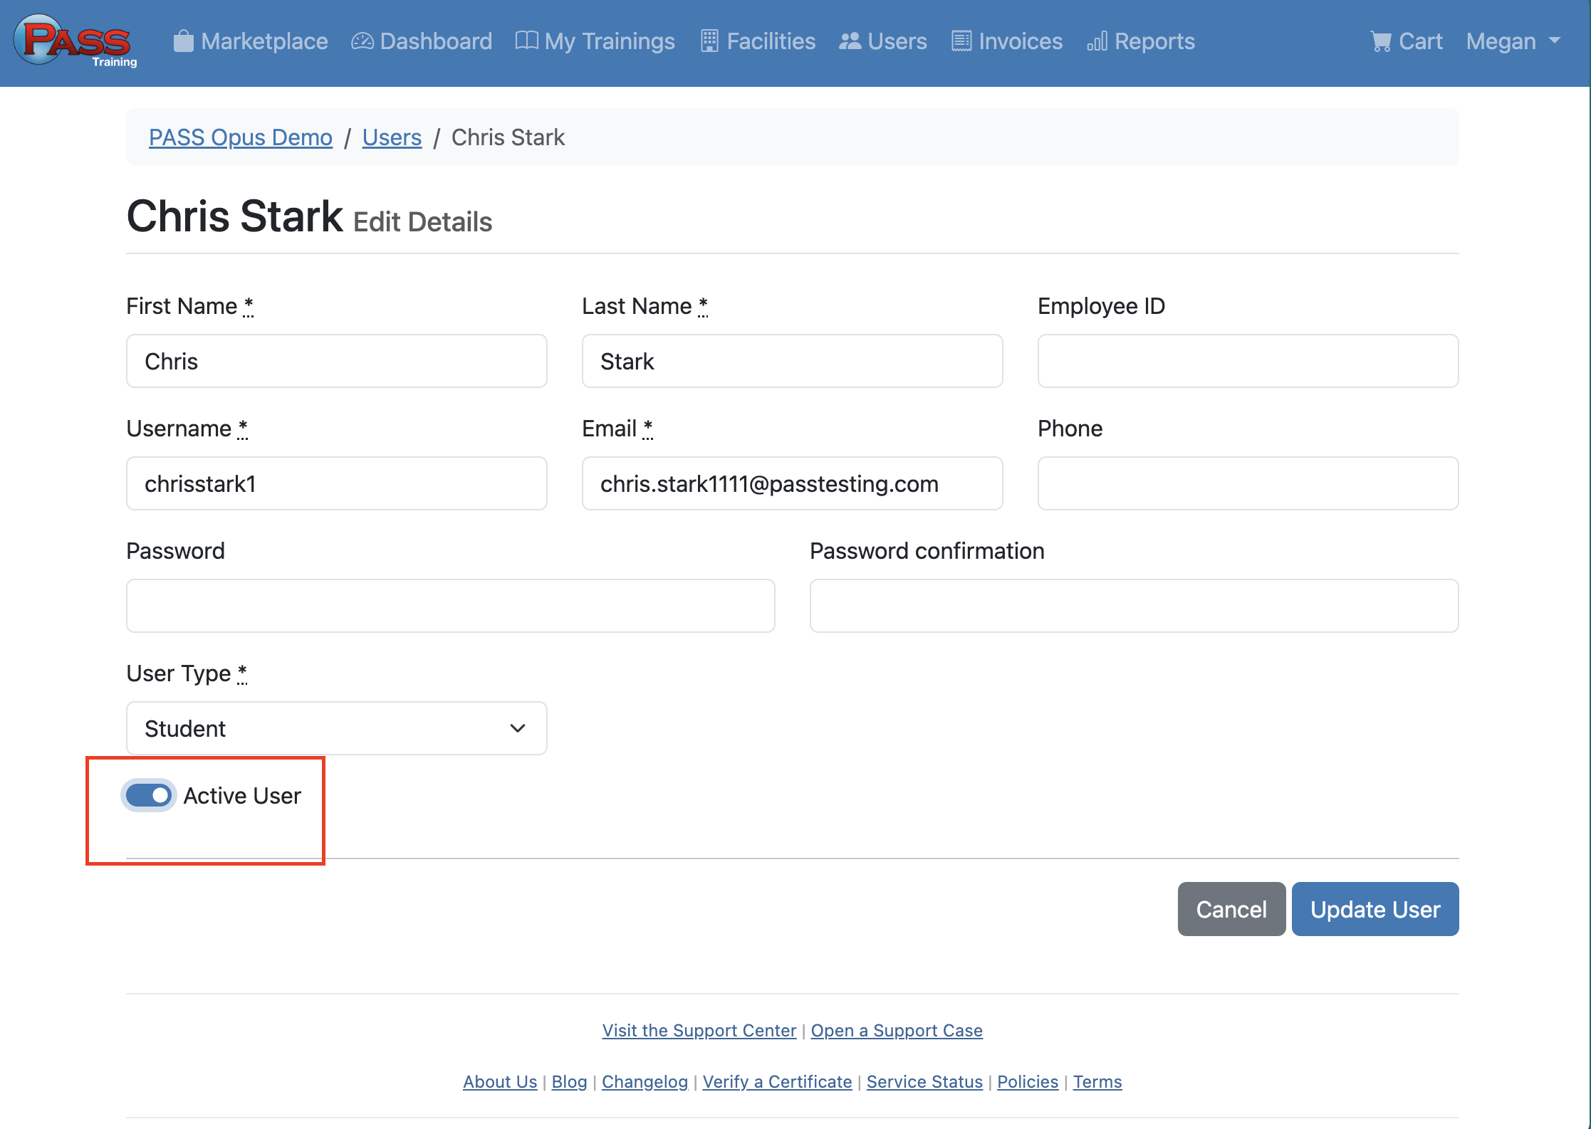Click Visit the Support Center link
The image size is (1591, 1129).
pyautogui.click(x=699, y=1031)
